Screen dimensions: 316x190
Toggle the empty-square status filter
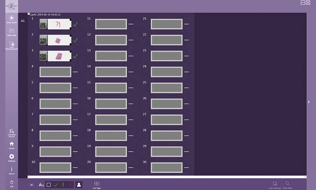(x=49, y=185)
